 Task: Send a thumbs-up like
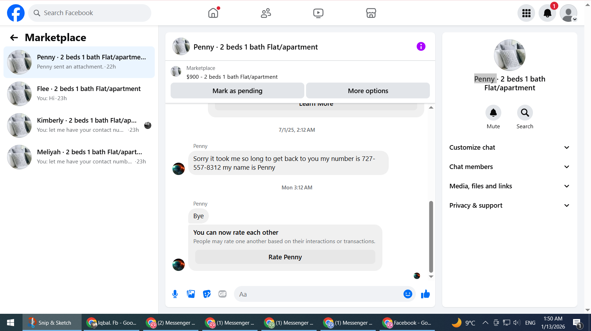pos(425,294)
